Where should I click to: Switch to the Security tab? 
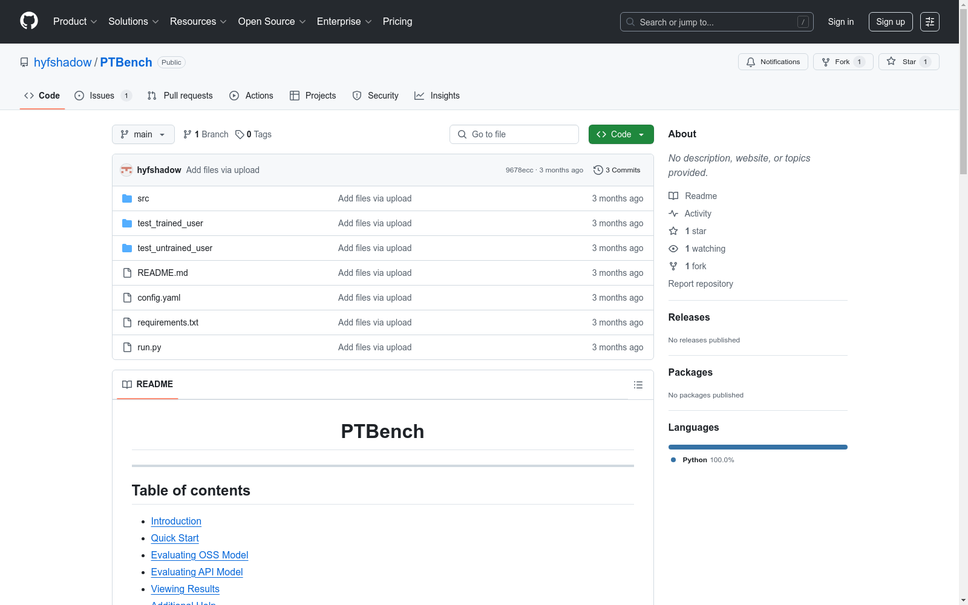pyautogui.click(x=375, y=96)
